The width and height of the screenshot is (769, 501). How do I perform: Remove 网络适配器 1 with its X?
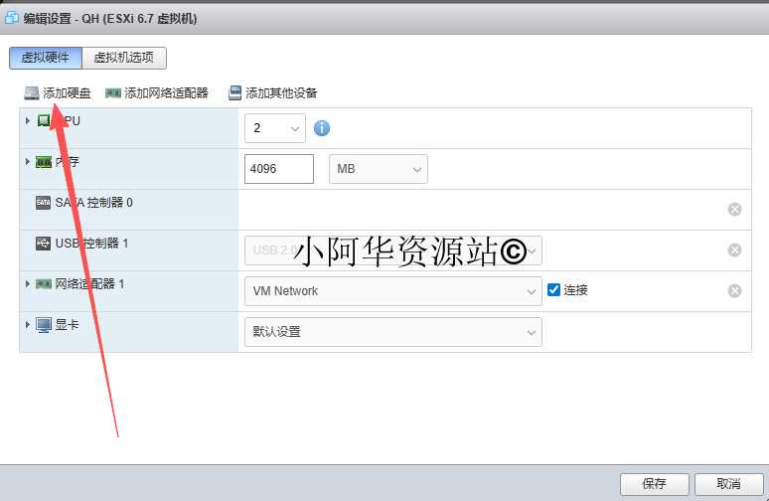734,291
